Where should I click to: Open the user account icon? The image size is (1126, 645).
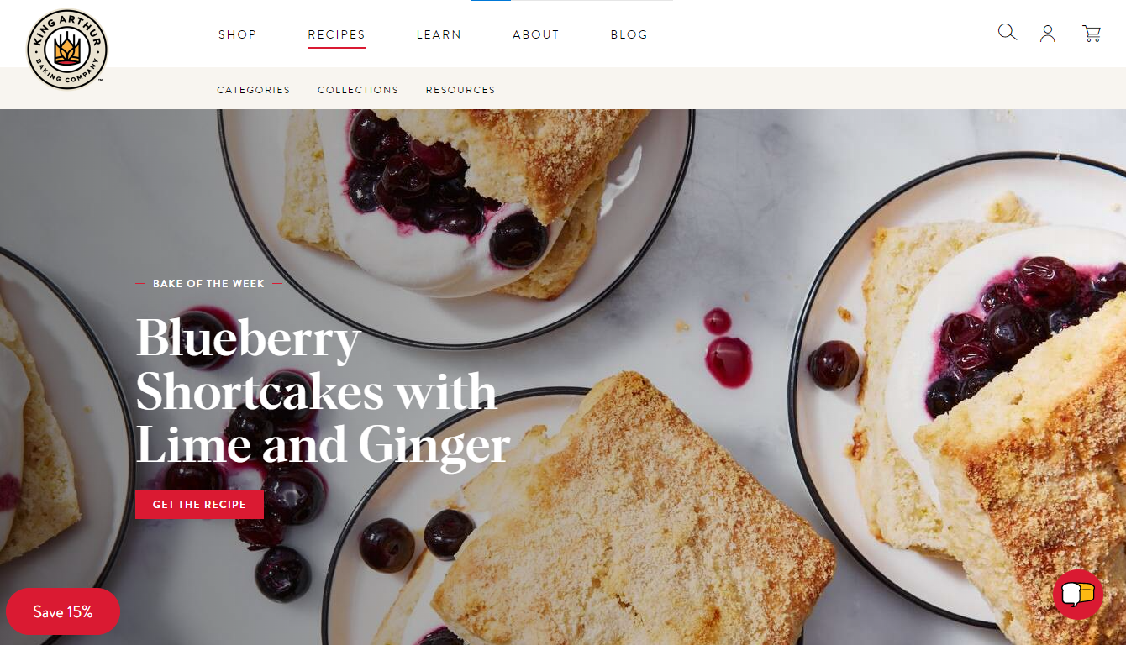[1047, 34]
